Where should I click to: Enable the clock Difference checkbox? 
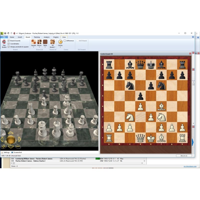[x=65, y=41]
